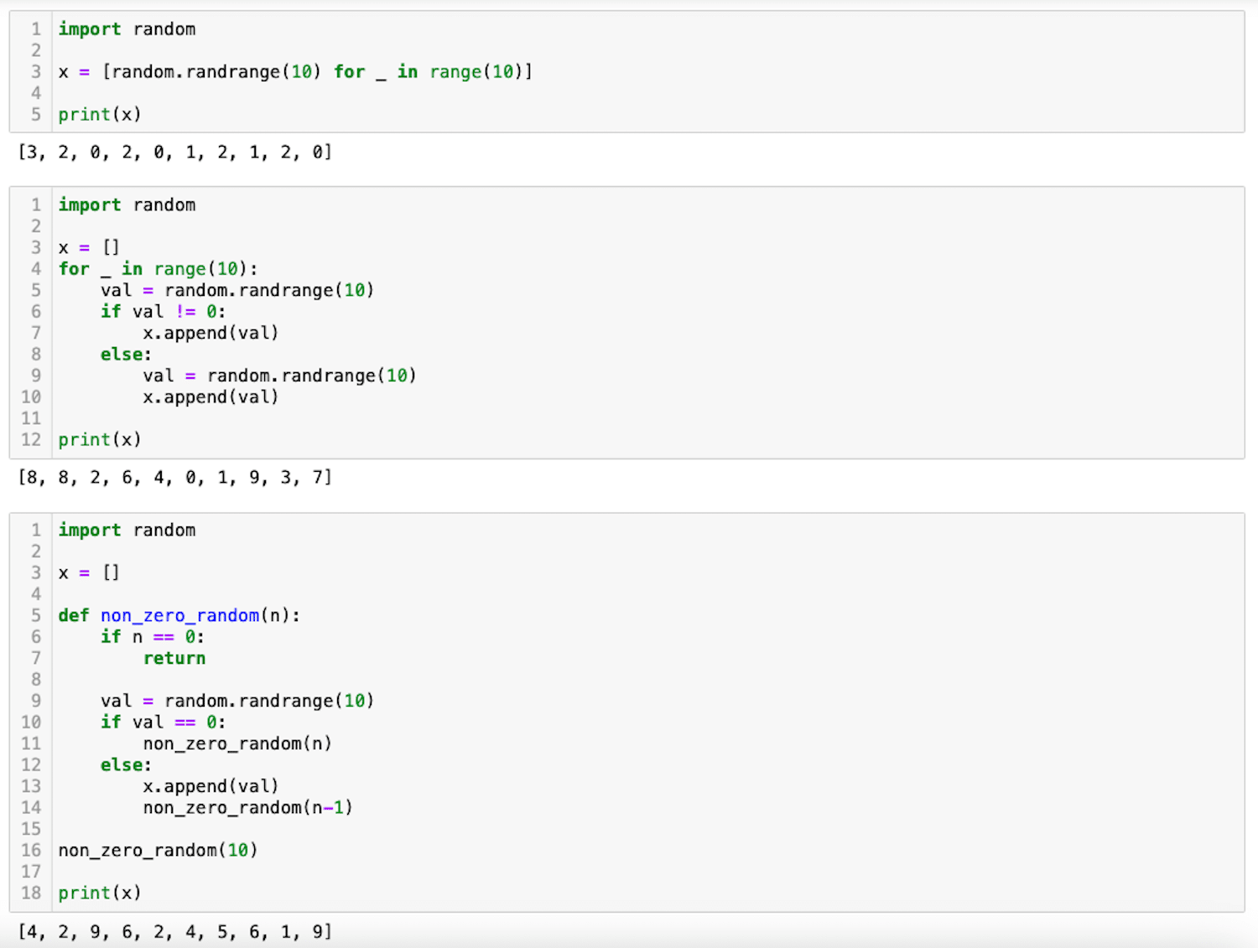The image size is (1258, 948).
Task: Click the 'if val != 0:' line
Action: click(163, 312)
